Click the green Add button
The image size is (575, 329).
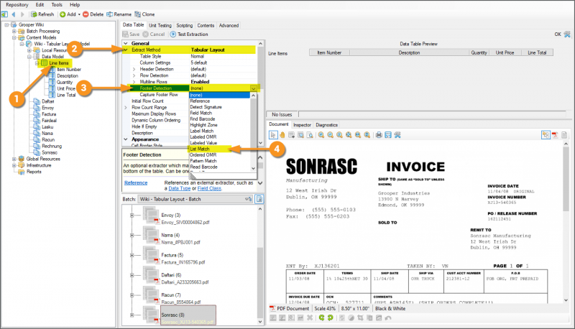(x=68, y=14)
